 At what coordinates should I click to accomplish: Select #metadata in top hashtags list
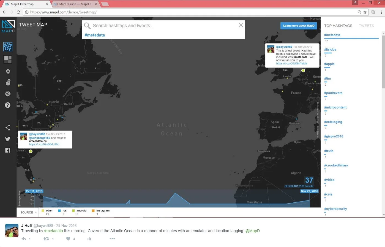click(x=332, y=35)
